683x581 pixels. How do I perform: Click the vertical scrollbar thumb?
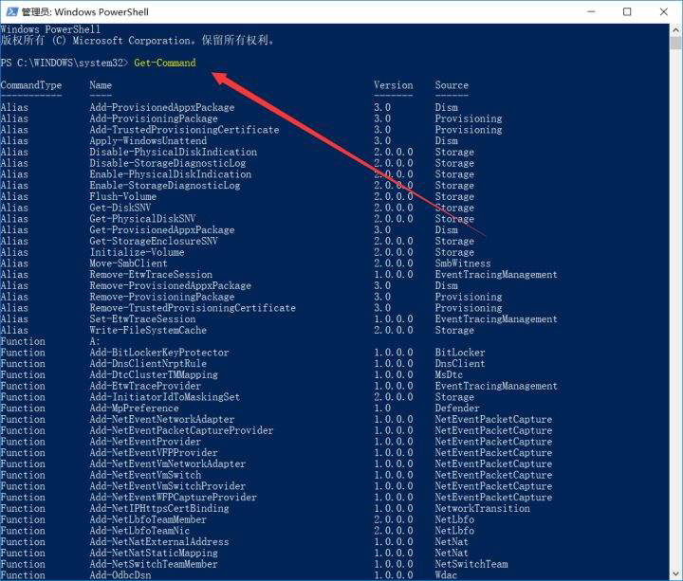[x=675, y=43]
